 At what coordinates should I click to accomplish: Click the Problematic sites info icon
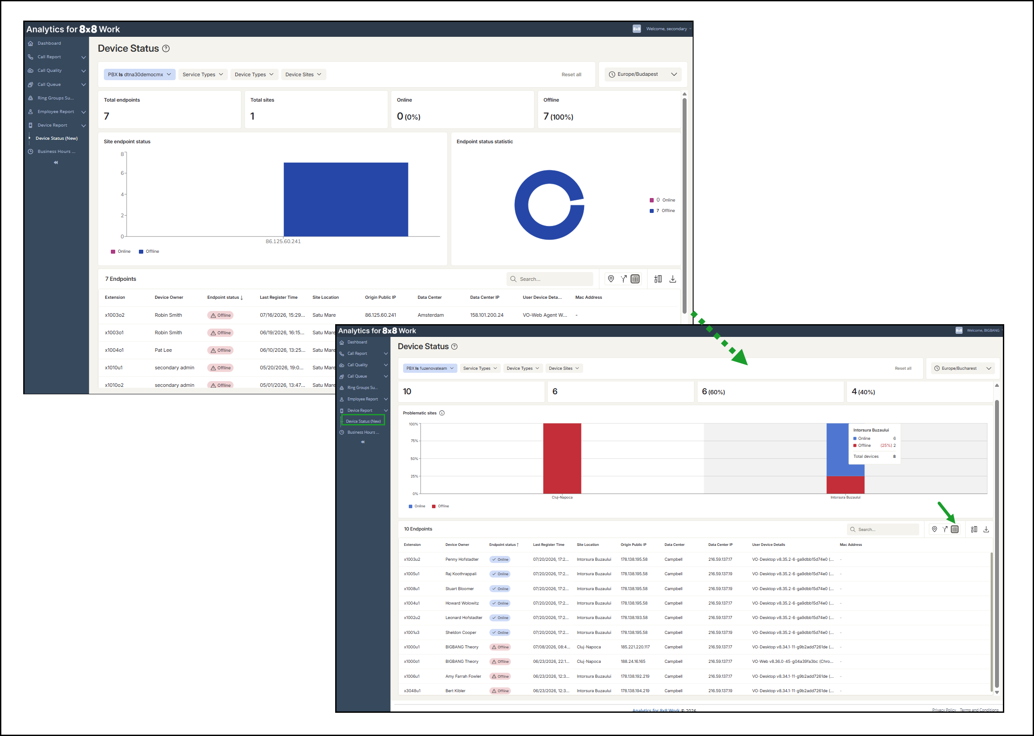442,413
